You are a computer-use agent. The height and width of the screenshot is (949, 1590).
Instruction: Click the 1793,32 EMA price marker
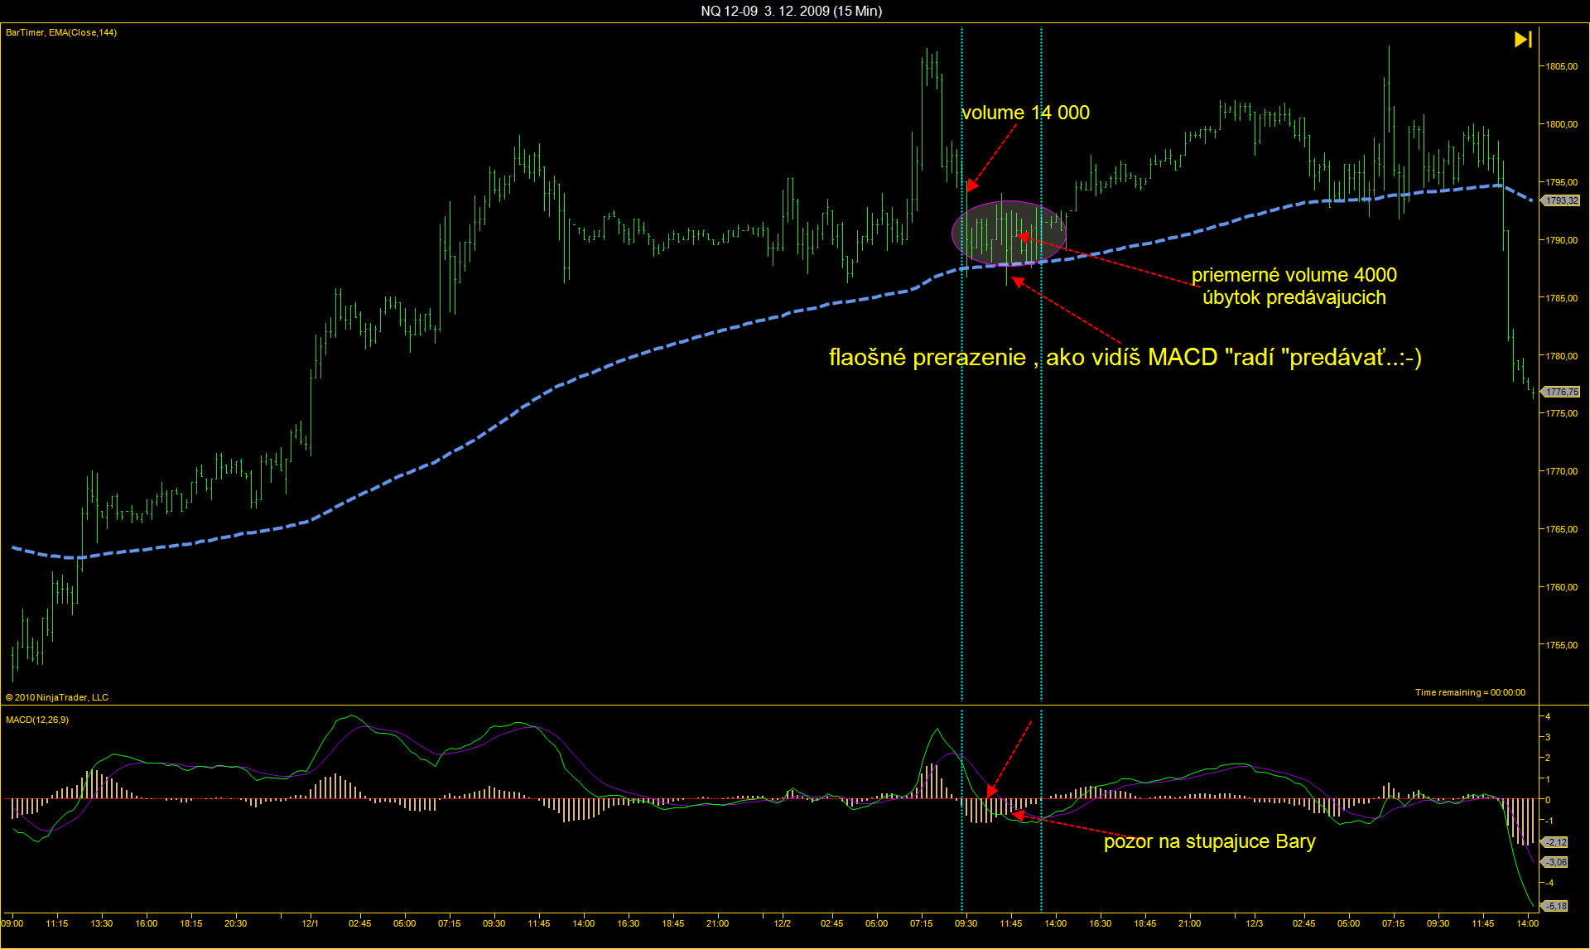coord(1562,200)
